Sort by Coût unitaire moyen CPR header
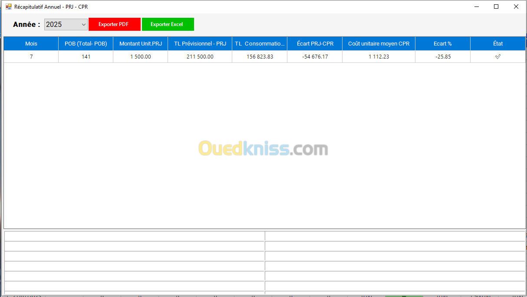 (379, 44)
